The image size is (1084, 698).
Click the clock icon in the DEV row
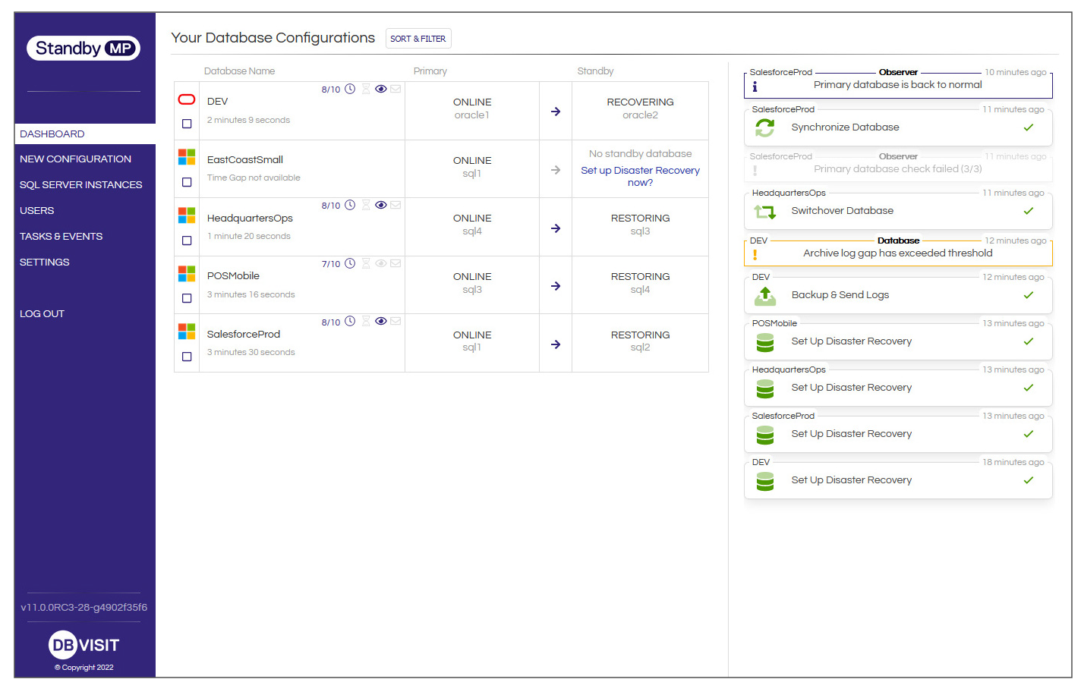click(350, 90)
